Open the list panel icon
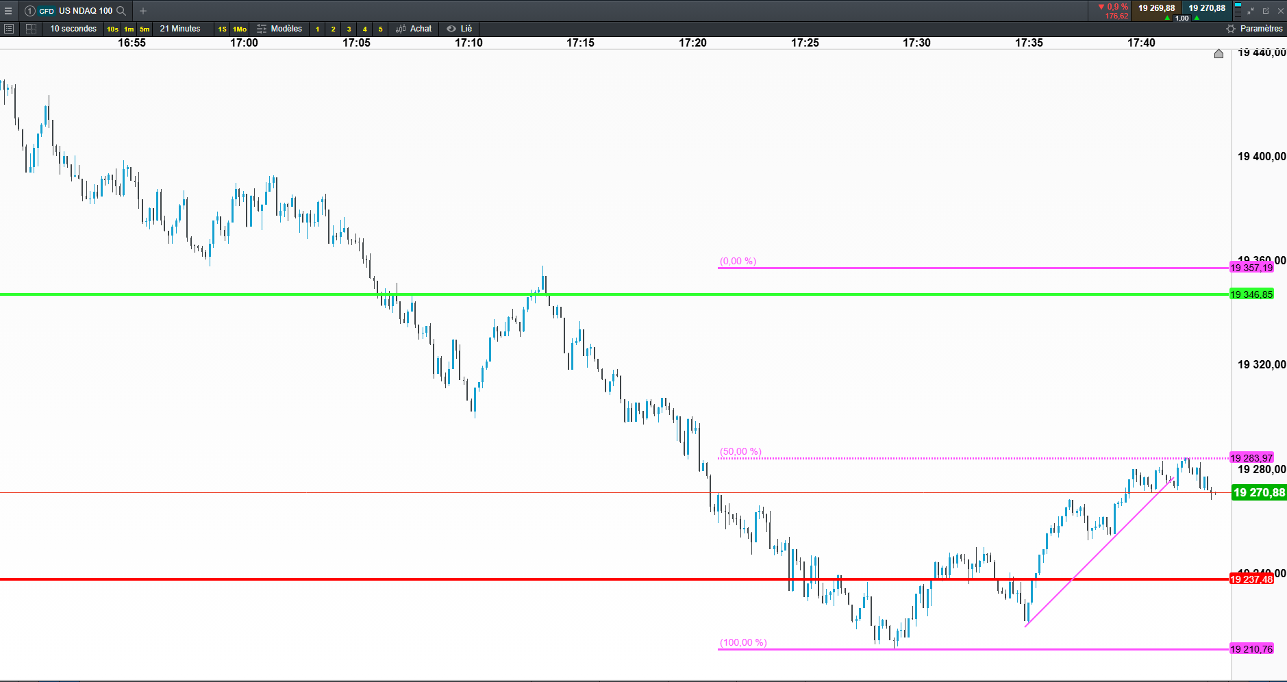This screenshot has width=1287, height=682. (x=9, y=29)
